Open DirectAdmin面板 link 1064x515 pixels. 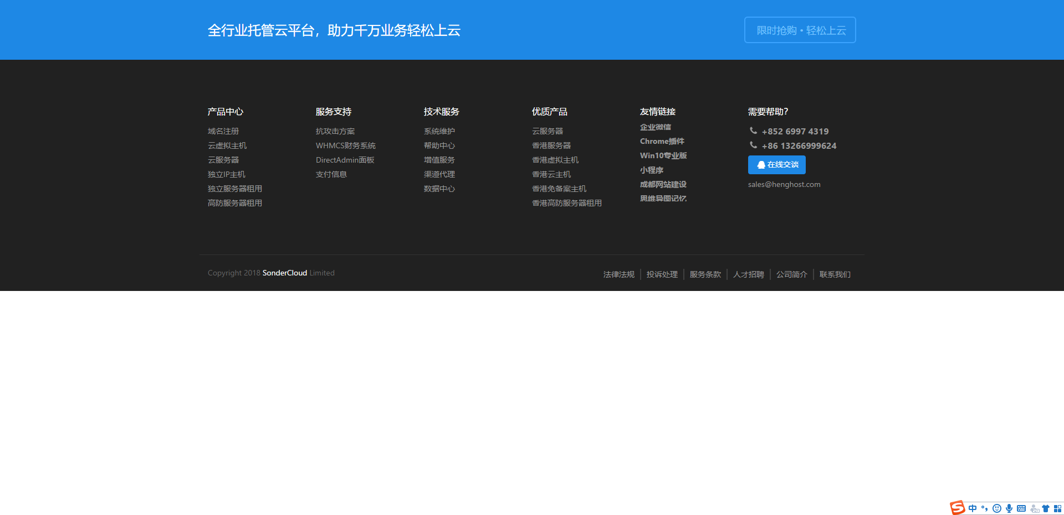tap(345, 160)
